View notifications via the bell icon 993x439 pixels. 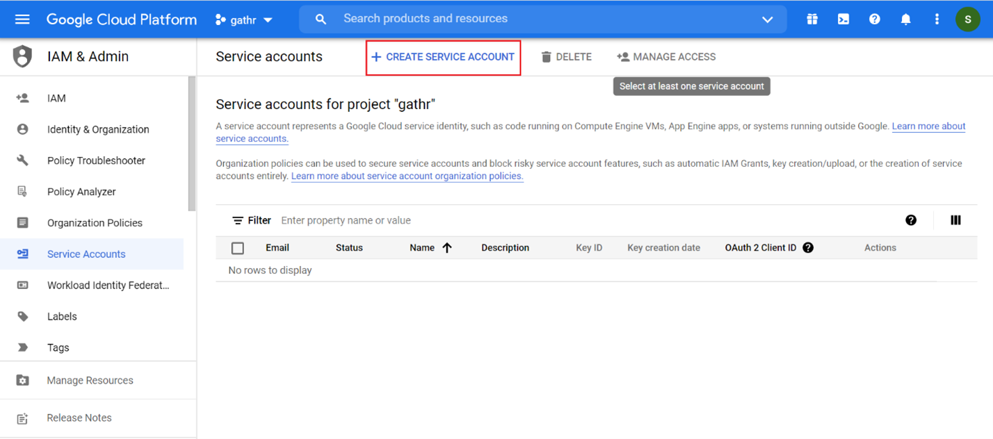905,19
